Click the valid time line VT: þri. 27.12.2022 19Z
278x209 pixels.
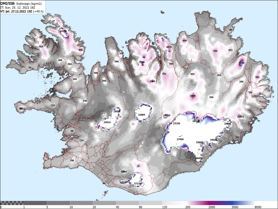tap(17, 11)
